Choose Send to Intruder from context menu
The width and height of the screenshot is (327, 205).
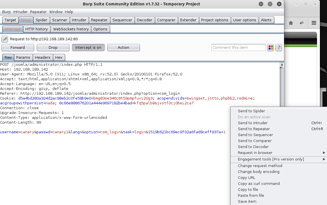click(279, 123)
